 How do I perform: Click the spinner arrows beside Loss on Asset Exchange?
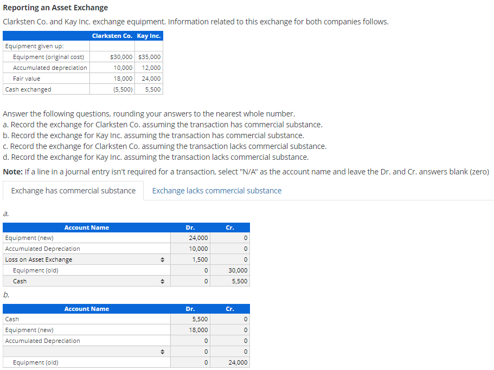[x=162, y=259]
